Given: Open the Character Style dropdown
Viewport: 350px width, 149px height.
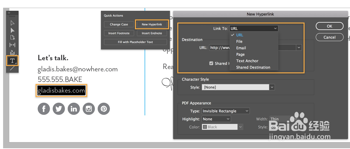Looking at the screenshot, I should pos(238,87).
